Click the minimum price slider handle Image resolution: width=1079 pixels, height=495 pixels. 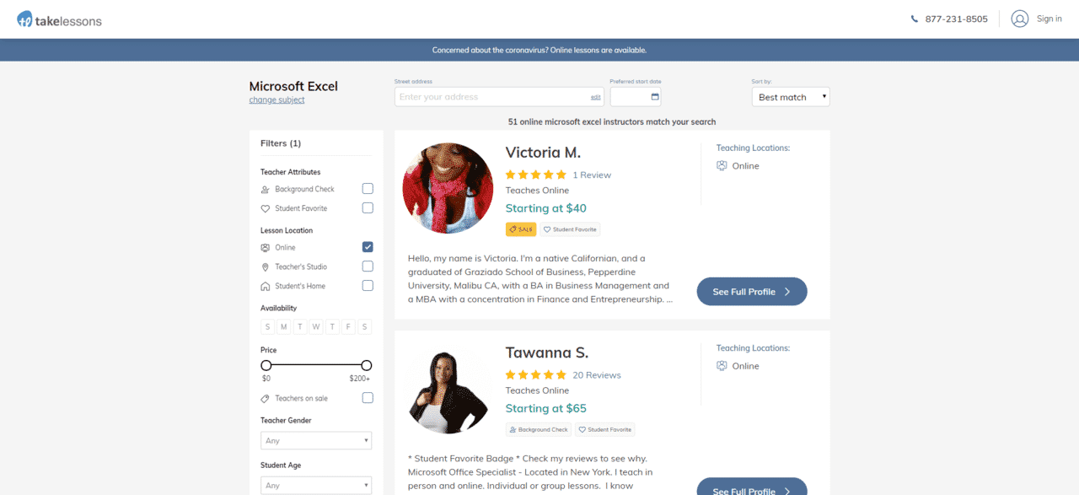click(266, 365)
